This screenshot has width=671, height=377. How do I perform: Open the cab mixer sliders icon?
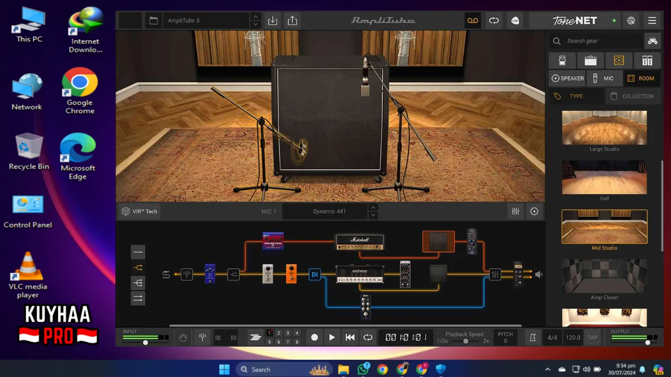[516, 212]
